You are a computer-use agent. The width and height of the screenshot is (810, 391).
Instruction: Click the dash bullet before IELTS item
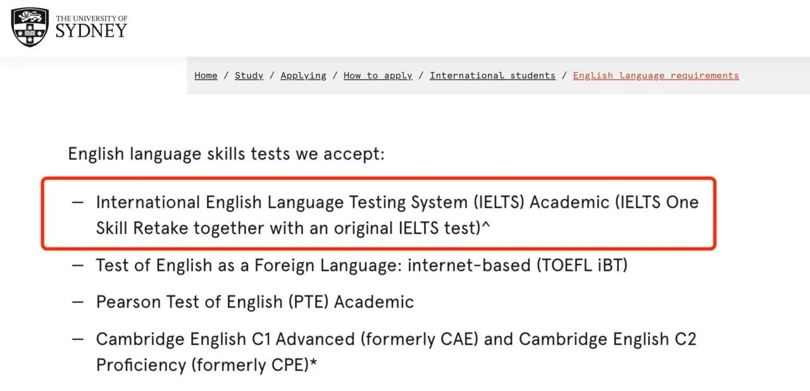[x=77, y=202]
